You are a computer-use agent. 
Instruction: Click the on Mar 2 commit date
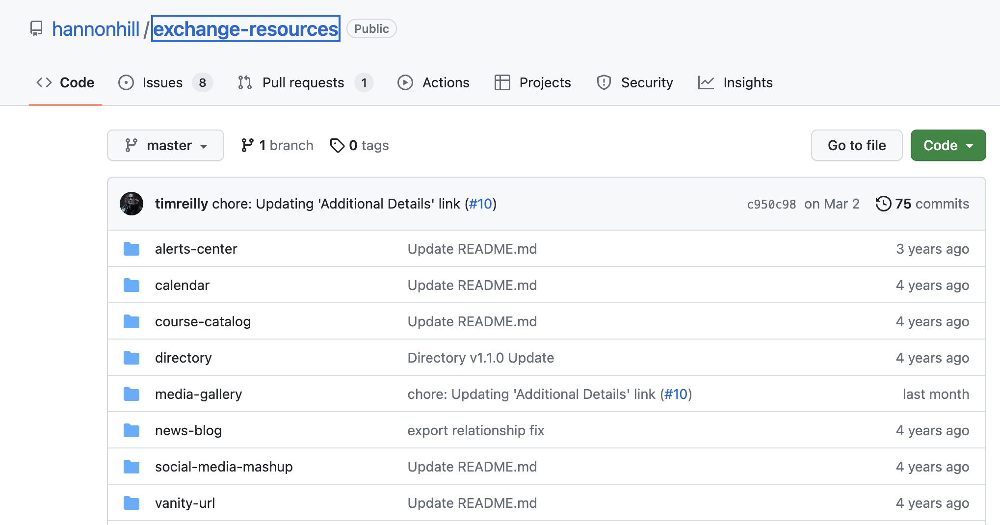point(832,204)
